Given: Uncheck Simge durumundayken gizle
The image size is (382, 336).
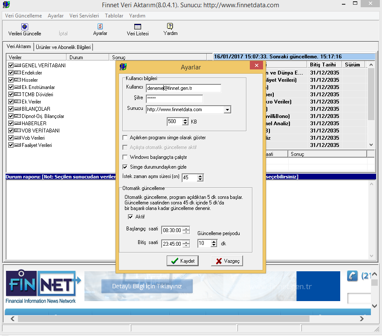Looking at the screenshot, I should [125, 167].
